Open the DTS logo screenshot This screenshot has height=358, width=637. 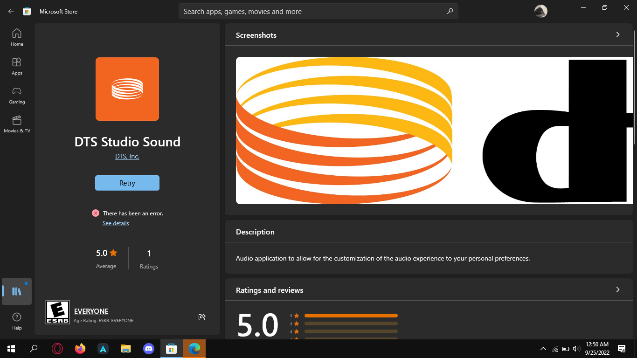[434, 131]
